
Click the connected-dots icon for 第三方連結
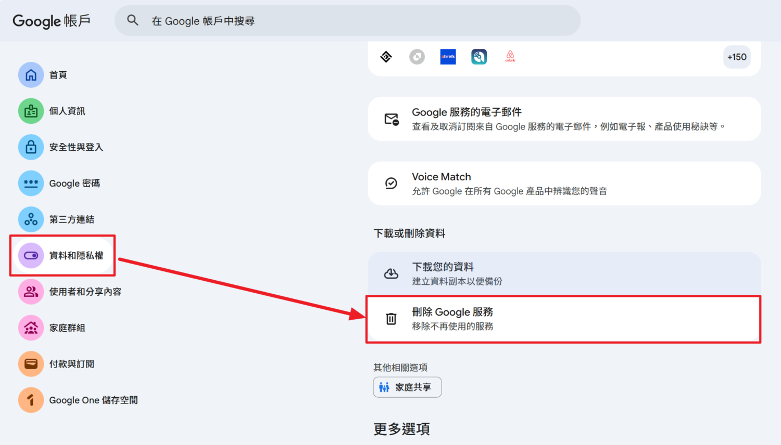[x=31, y=219]
